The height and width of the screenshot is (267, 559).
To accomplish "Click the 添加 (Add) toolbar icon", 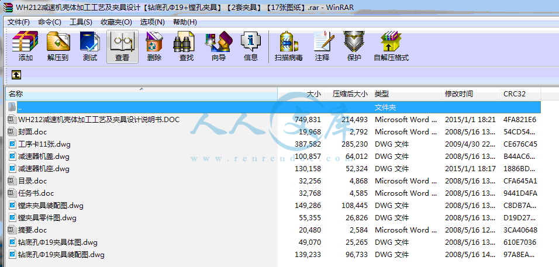I will point(25,46).
